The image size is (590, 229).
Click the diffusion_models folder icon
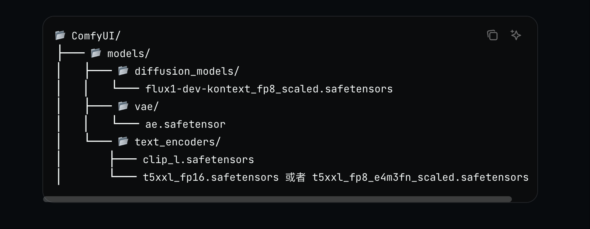[123, 71]
